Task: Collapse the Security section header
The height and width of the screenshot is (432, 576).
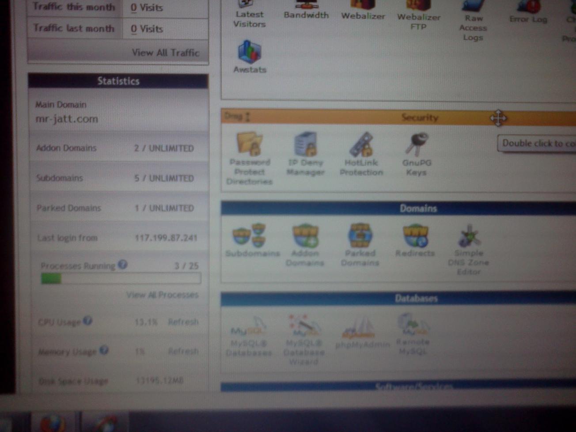Action: click(x=419, y=117)
